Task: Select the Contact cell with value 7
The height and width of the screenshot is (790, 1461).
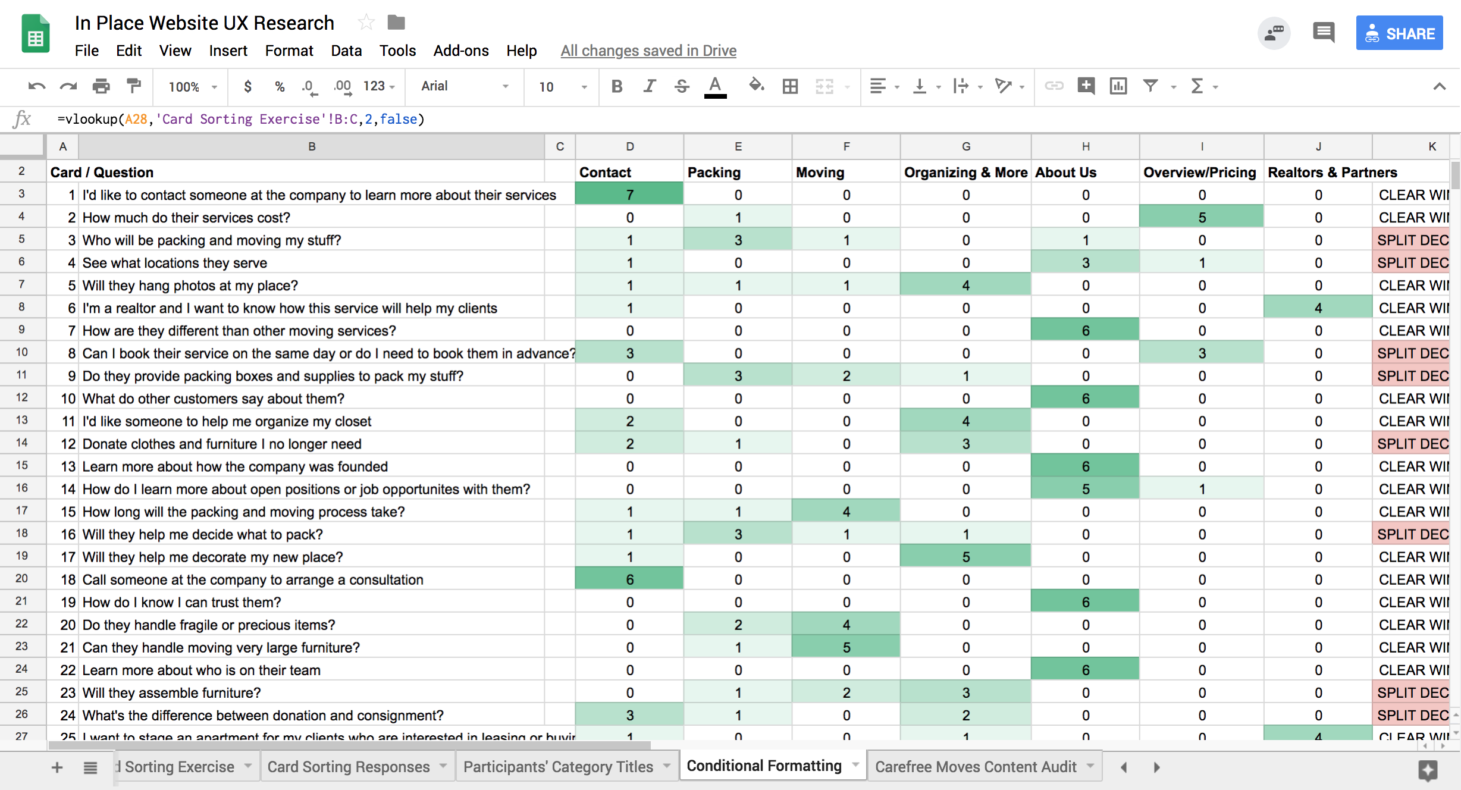Action: point(629,195)
